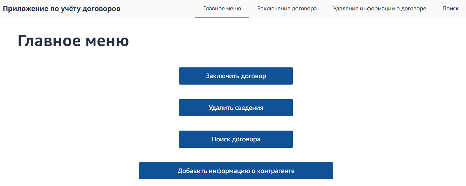Click the 'Поиск договора' button
This screenshot has height=186, width=466.
coord(236,139)
